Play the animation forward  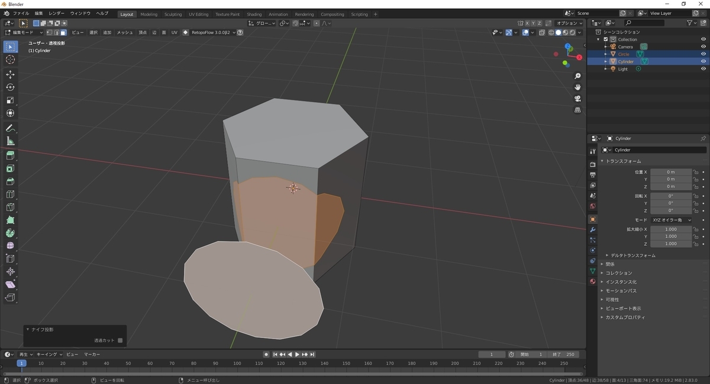point(297,354)
